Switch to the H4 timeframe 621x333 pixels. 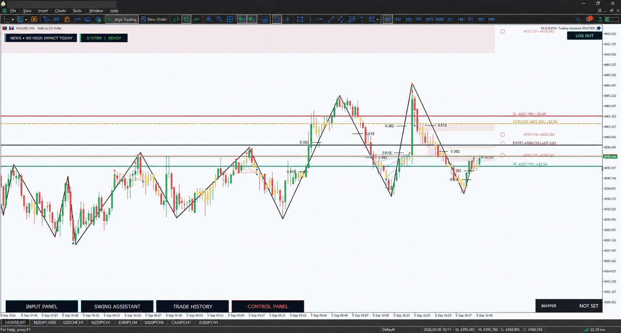pos(460,19)
